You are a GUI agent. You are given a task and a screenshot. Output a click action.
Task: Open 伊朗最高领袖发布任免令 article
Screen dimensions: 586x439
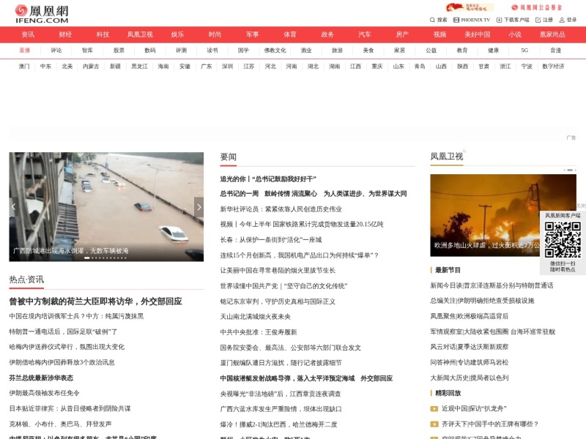tap(44, 393)
